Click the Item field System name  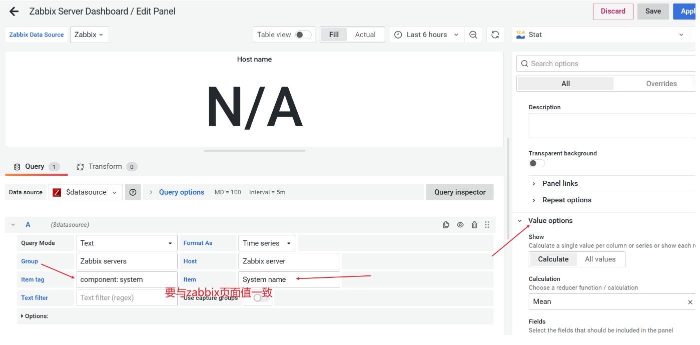tap(289, 280)
